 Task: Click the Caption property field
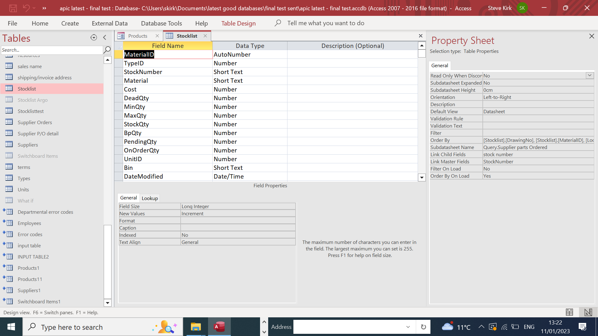tap(238, 228)
